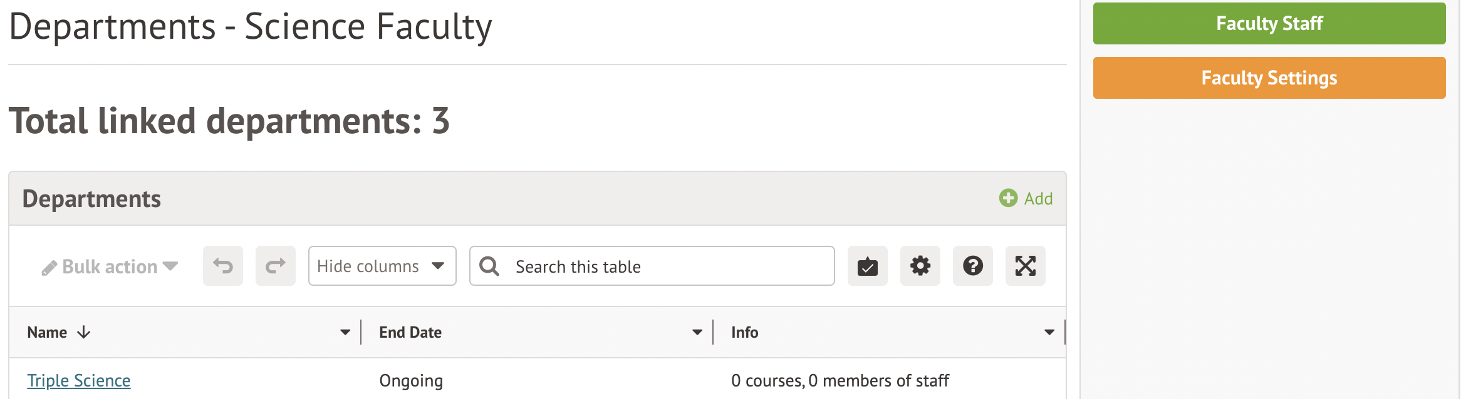Open the question mark help icon
This screenshot has width=1461, height=399.
point(972,266)
